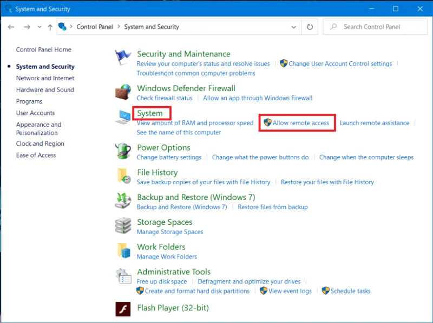Screen dimensions: 433x323
Task: Open the System heading link
Action: pyautogui.click(x=150, y=113)
